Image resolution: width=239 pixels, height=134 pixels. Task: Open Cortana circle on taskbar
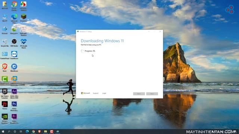(15, 131)
